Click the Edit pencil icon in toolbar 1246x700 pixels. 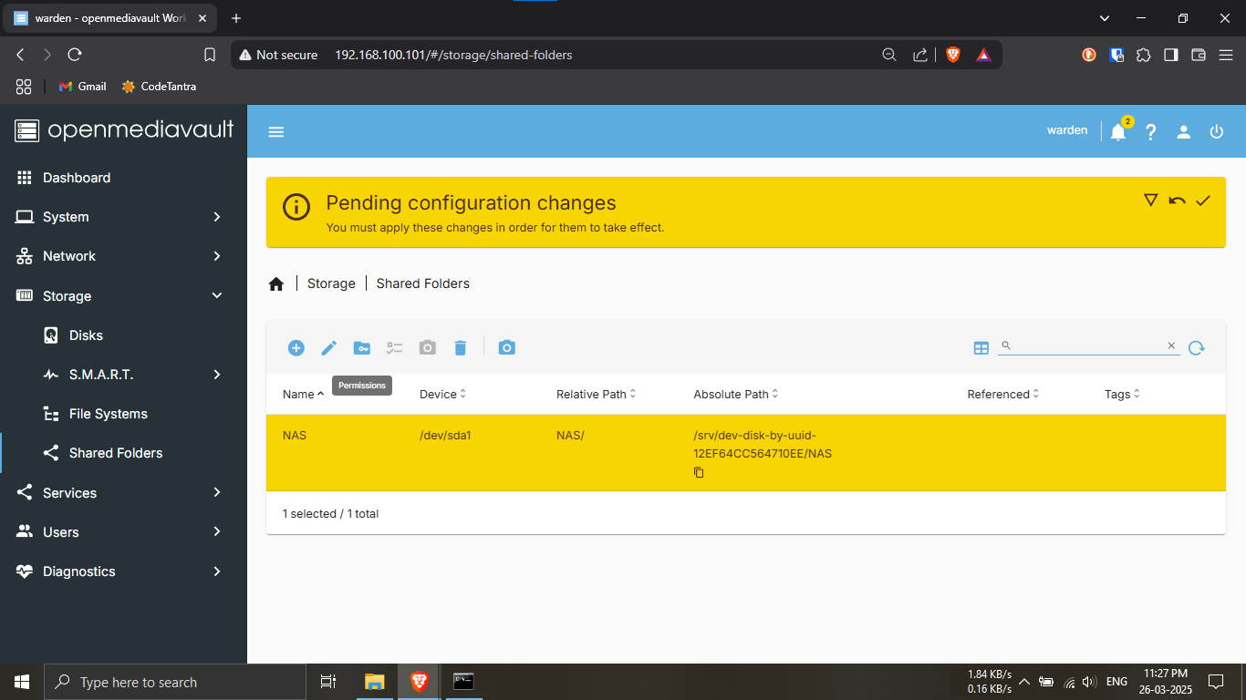(x=329, y=347)
